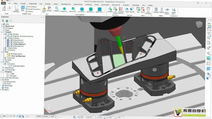
Task: Select Roughing - No Collision Checking toolpath
Action: pos(23,36)
